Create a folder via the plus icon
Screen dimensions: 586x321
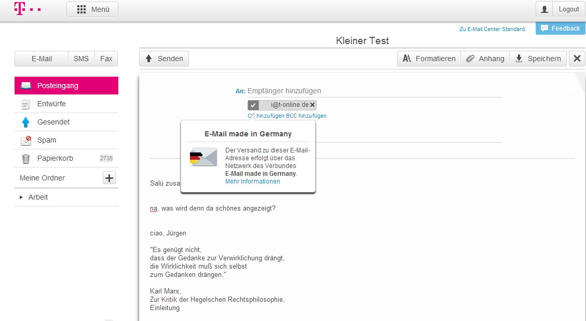pyautogui.click(x=109, y=177)
